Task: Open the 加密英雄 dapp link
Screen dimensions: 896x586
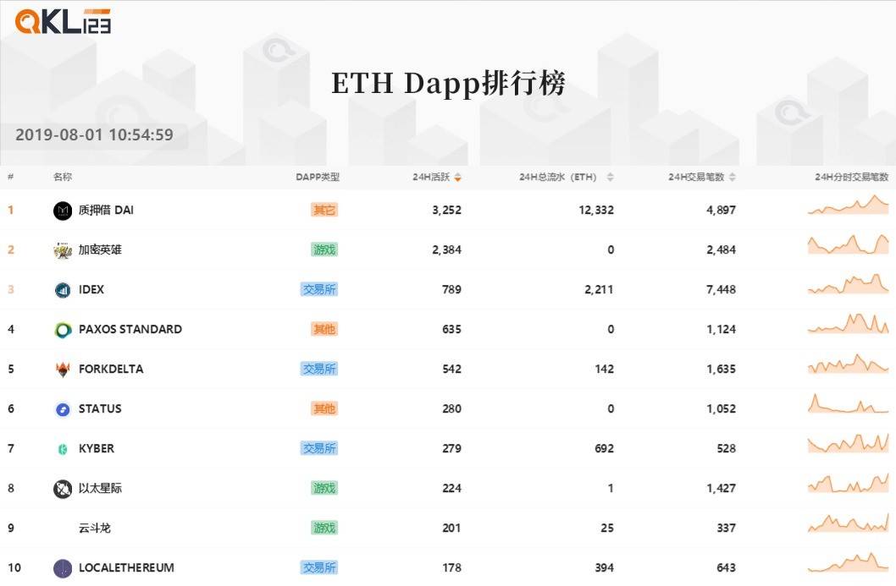Action: tap(100, 250)
